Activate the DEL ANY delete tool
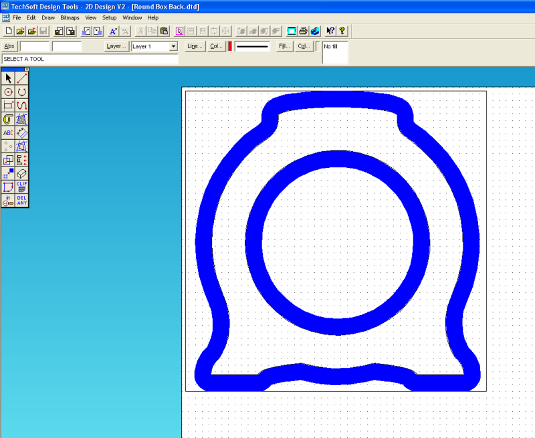This screenshot has width=535, height=438. tap(22, 200)
